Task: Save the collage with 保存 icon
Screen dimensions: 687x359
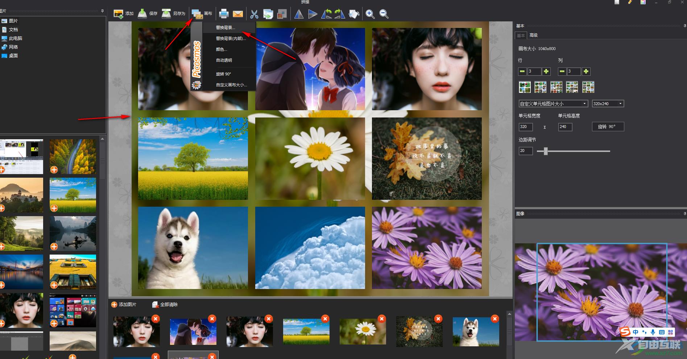Action: pos(142,14)
